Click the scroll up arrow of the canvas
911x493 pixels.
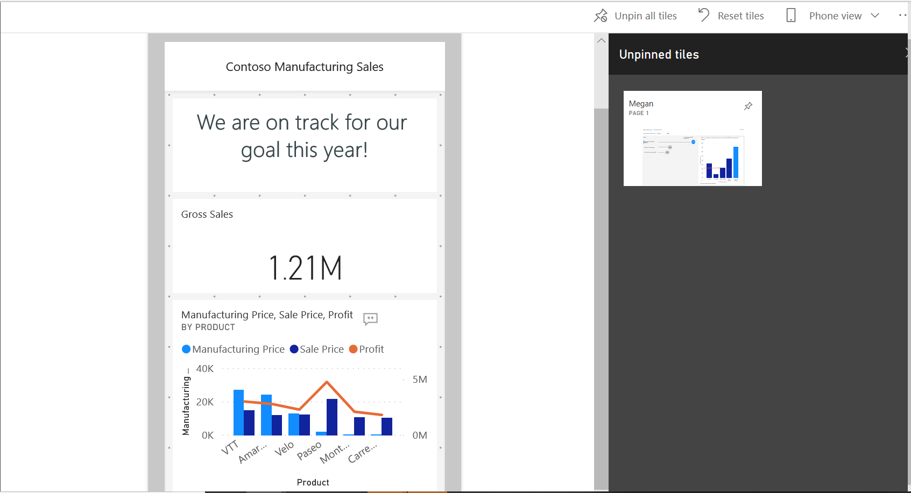coord(601,40)
